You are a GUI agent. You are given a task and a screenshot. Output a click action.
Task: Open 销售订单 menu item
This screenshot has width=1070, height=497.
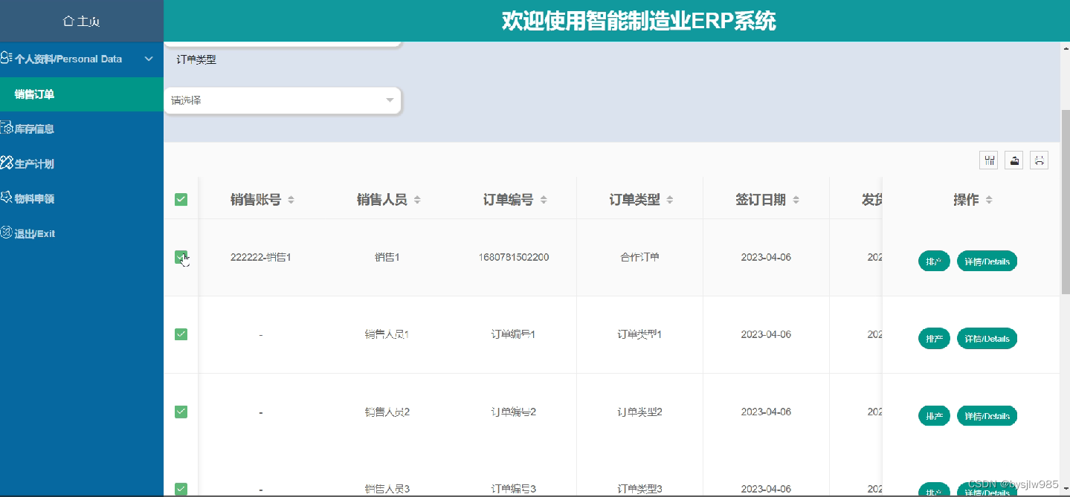point(82,94)
